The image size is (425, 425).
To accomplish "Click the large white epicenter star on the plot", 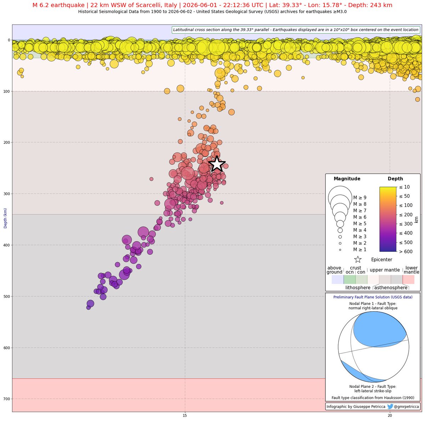I will (217, 164).
